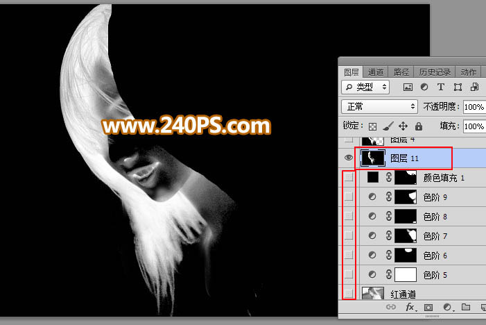Screen dimensions: 486x325
Task: Hide 图层 11 with eye icon
Action: coord(349,158)
